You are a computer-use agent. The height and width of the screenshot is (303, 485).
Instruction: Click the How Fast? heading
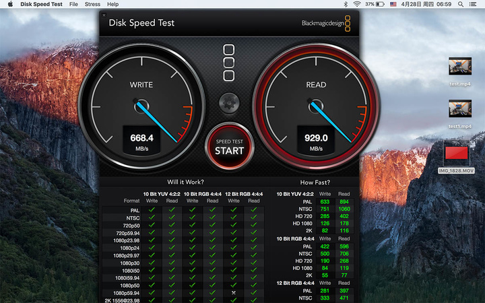(x=315, y=182)
